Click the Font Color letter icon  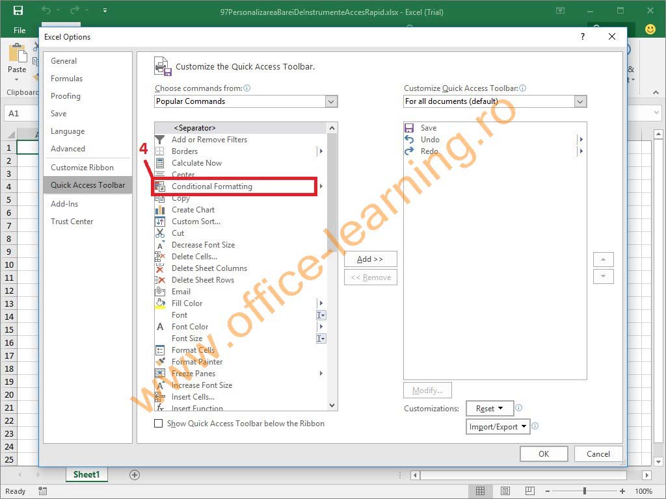160,327
